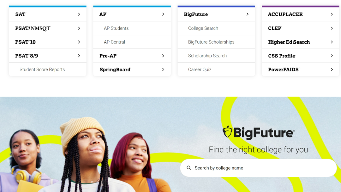
Task: Open the PSAT 10 menu item
Action: point(48,42)
